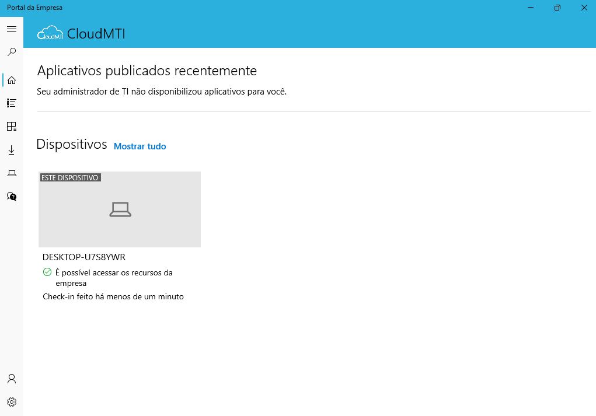Close the Portal da Empresa window
The width and height of the screenshot is (596, 416).
(584, 8)
